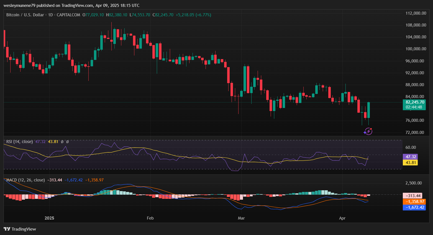Click the 2,500.00 level on MACD axis
433x235 pixels.
(x=414, y=183)
